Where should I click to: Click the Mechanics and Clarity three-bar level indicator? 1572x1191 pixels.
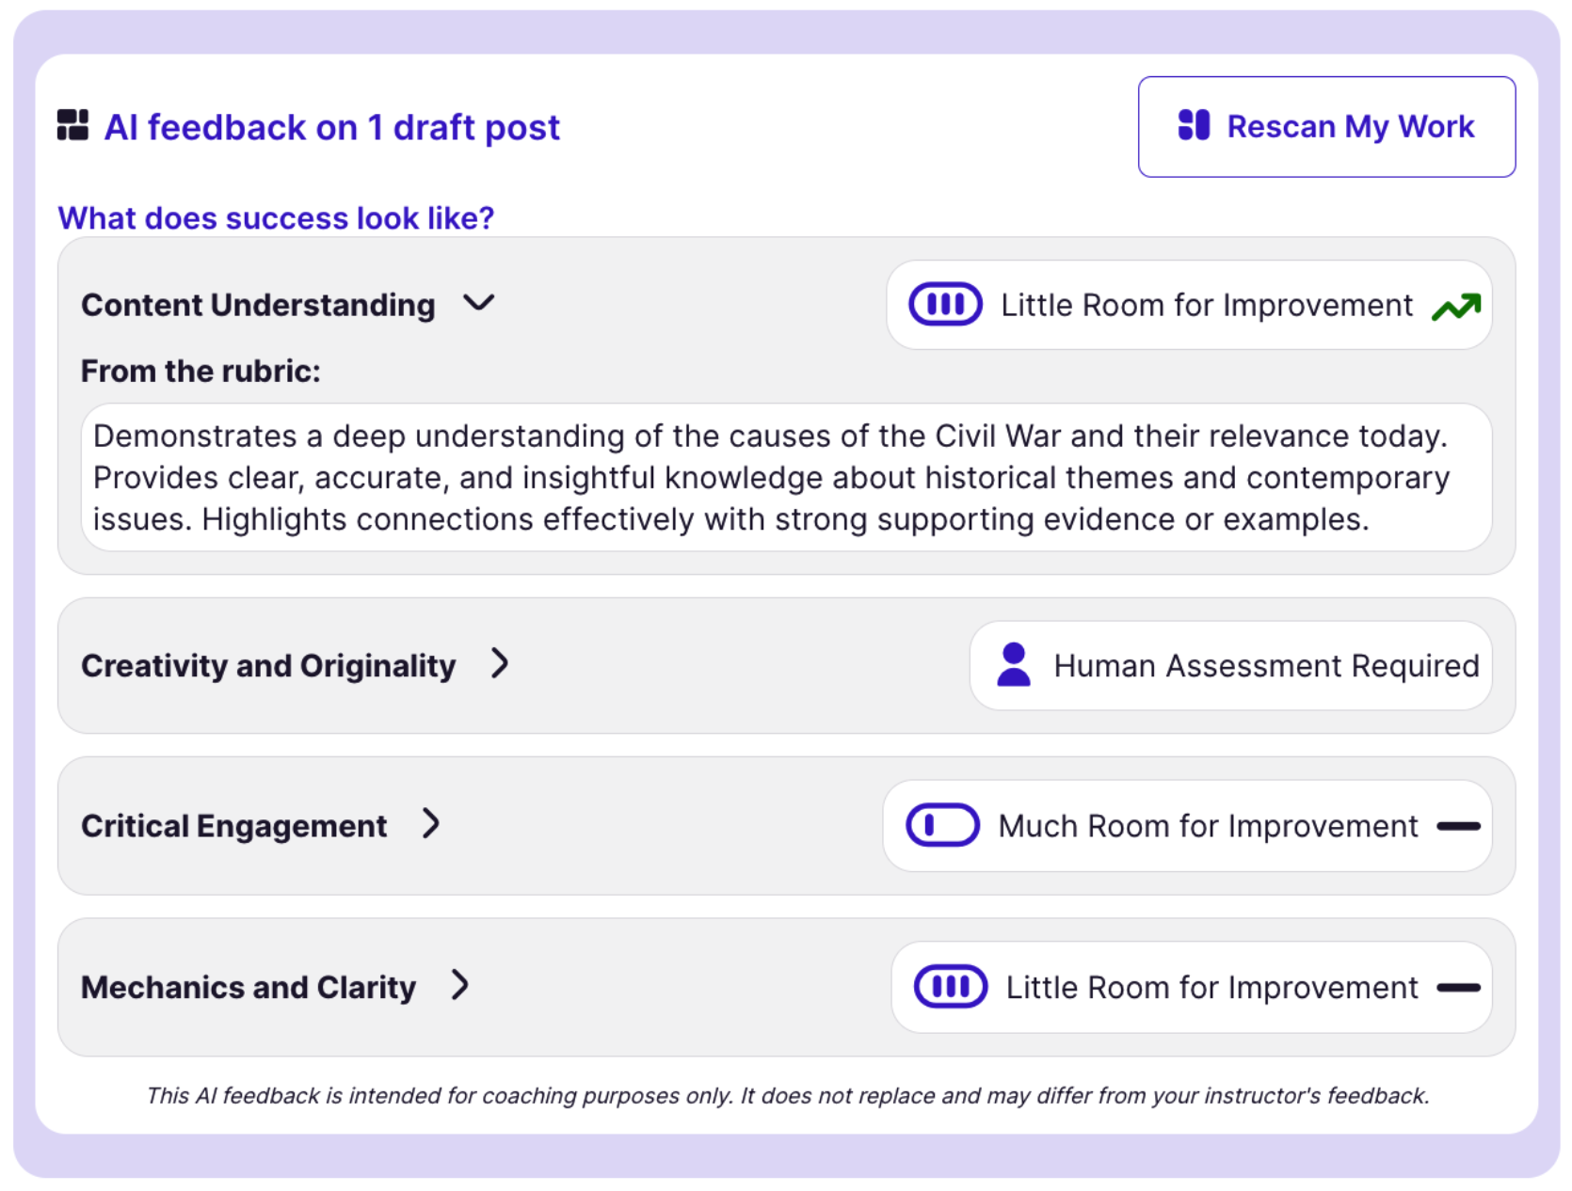[x=950, y=987]
